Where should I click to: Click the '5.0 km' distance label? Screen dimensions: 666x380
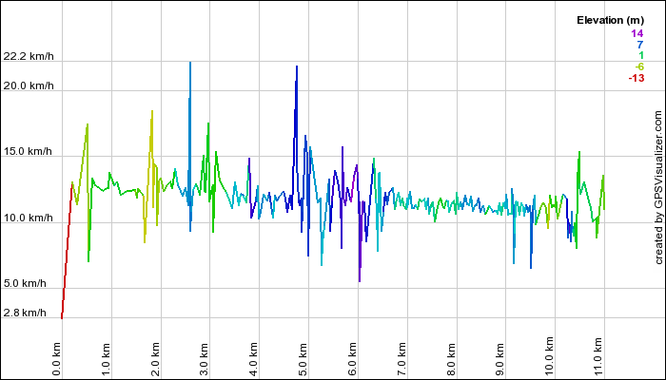pyautogui.click(x=303, y=359)
